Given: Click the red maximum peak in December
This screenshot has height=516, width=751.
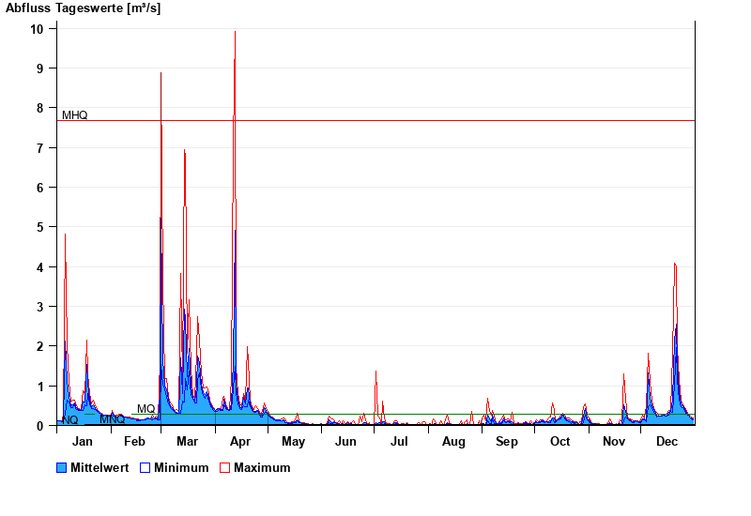Looking at the screenshot, I should [x=675, y=265].
